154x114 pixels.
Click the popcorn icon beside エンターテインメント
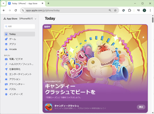pyautogui.click(x=6, y=74)
